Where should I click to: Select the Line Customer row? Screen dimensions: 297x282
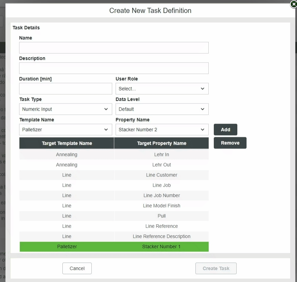point(114,175)
